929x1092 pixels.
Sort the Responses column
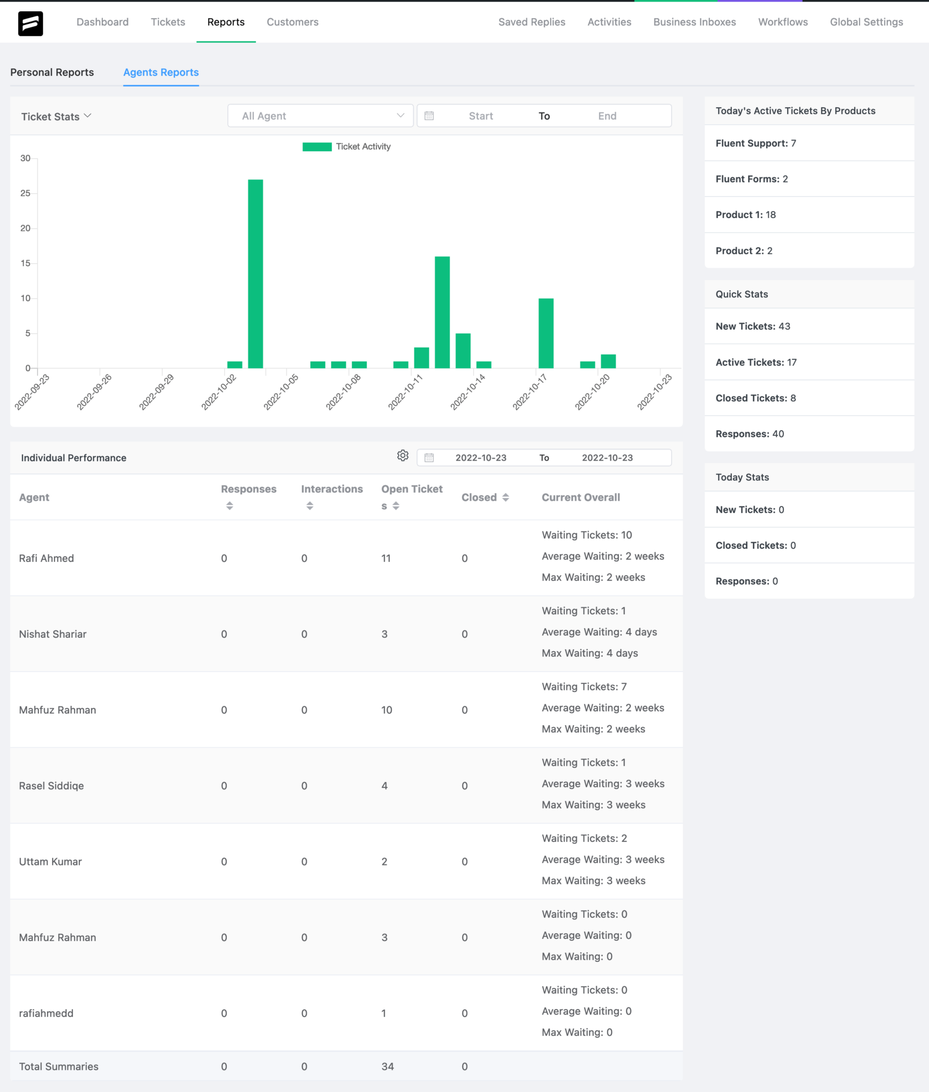(x=230, y=505)
